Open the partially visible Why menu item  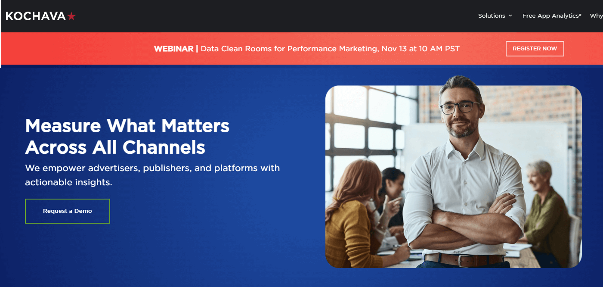tap(596, 16)
